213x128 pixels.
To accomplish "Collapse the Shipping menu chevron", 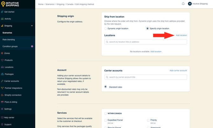I will tap(32, 26).
